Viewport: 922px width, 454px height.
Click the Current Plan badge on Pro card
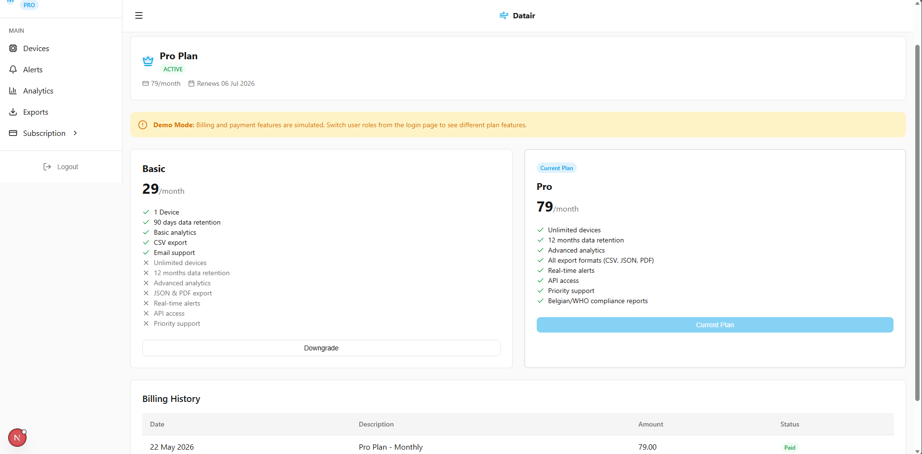[556, 168]
